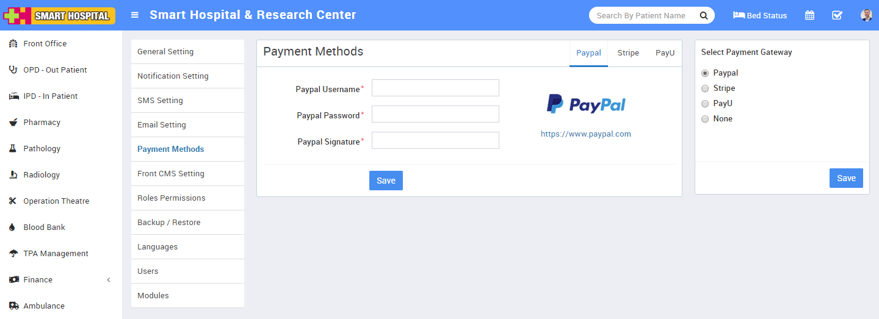
Task: Open the user profile avatar
Action: click(866, 15)
